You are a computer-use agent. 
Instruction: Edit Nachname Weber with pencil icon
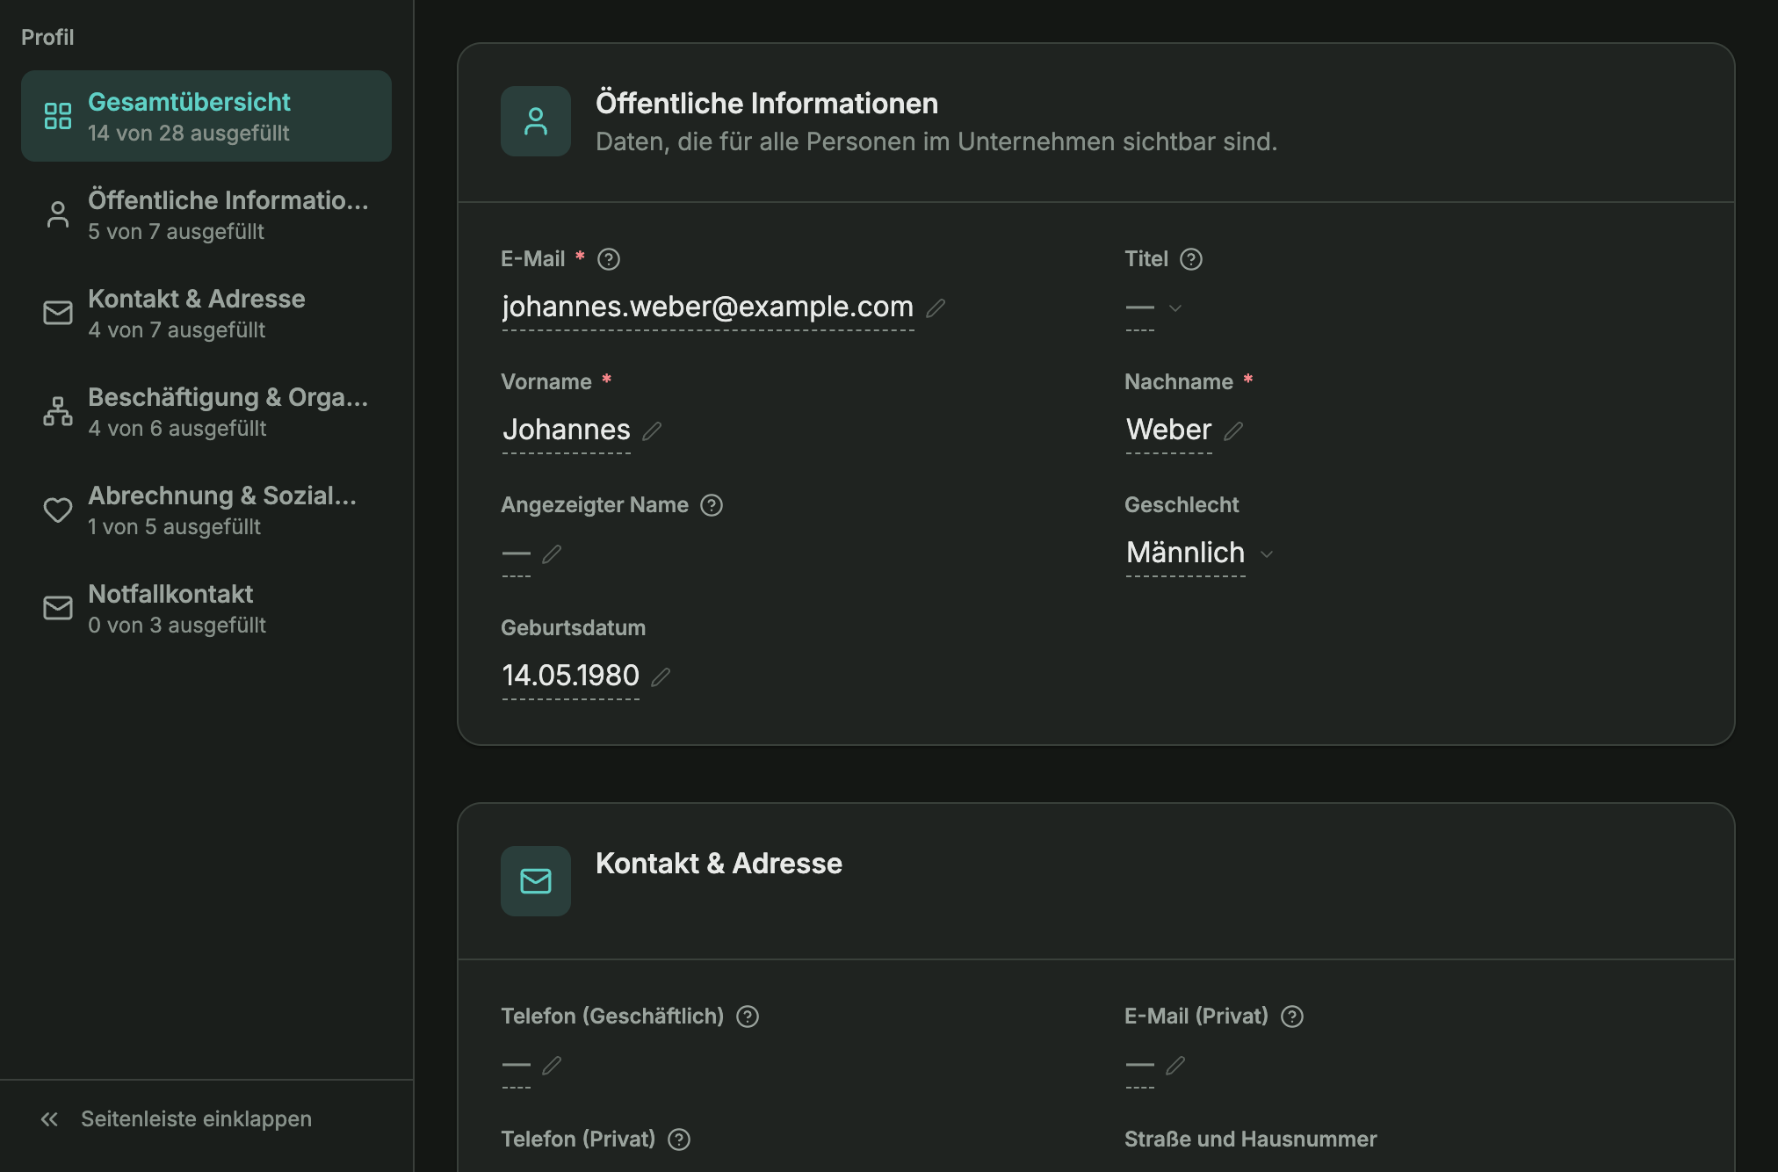click(x=1233, y=430)
